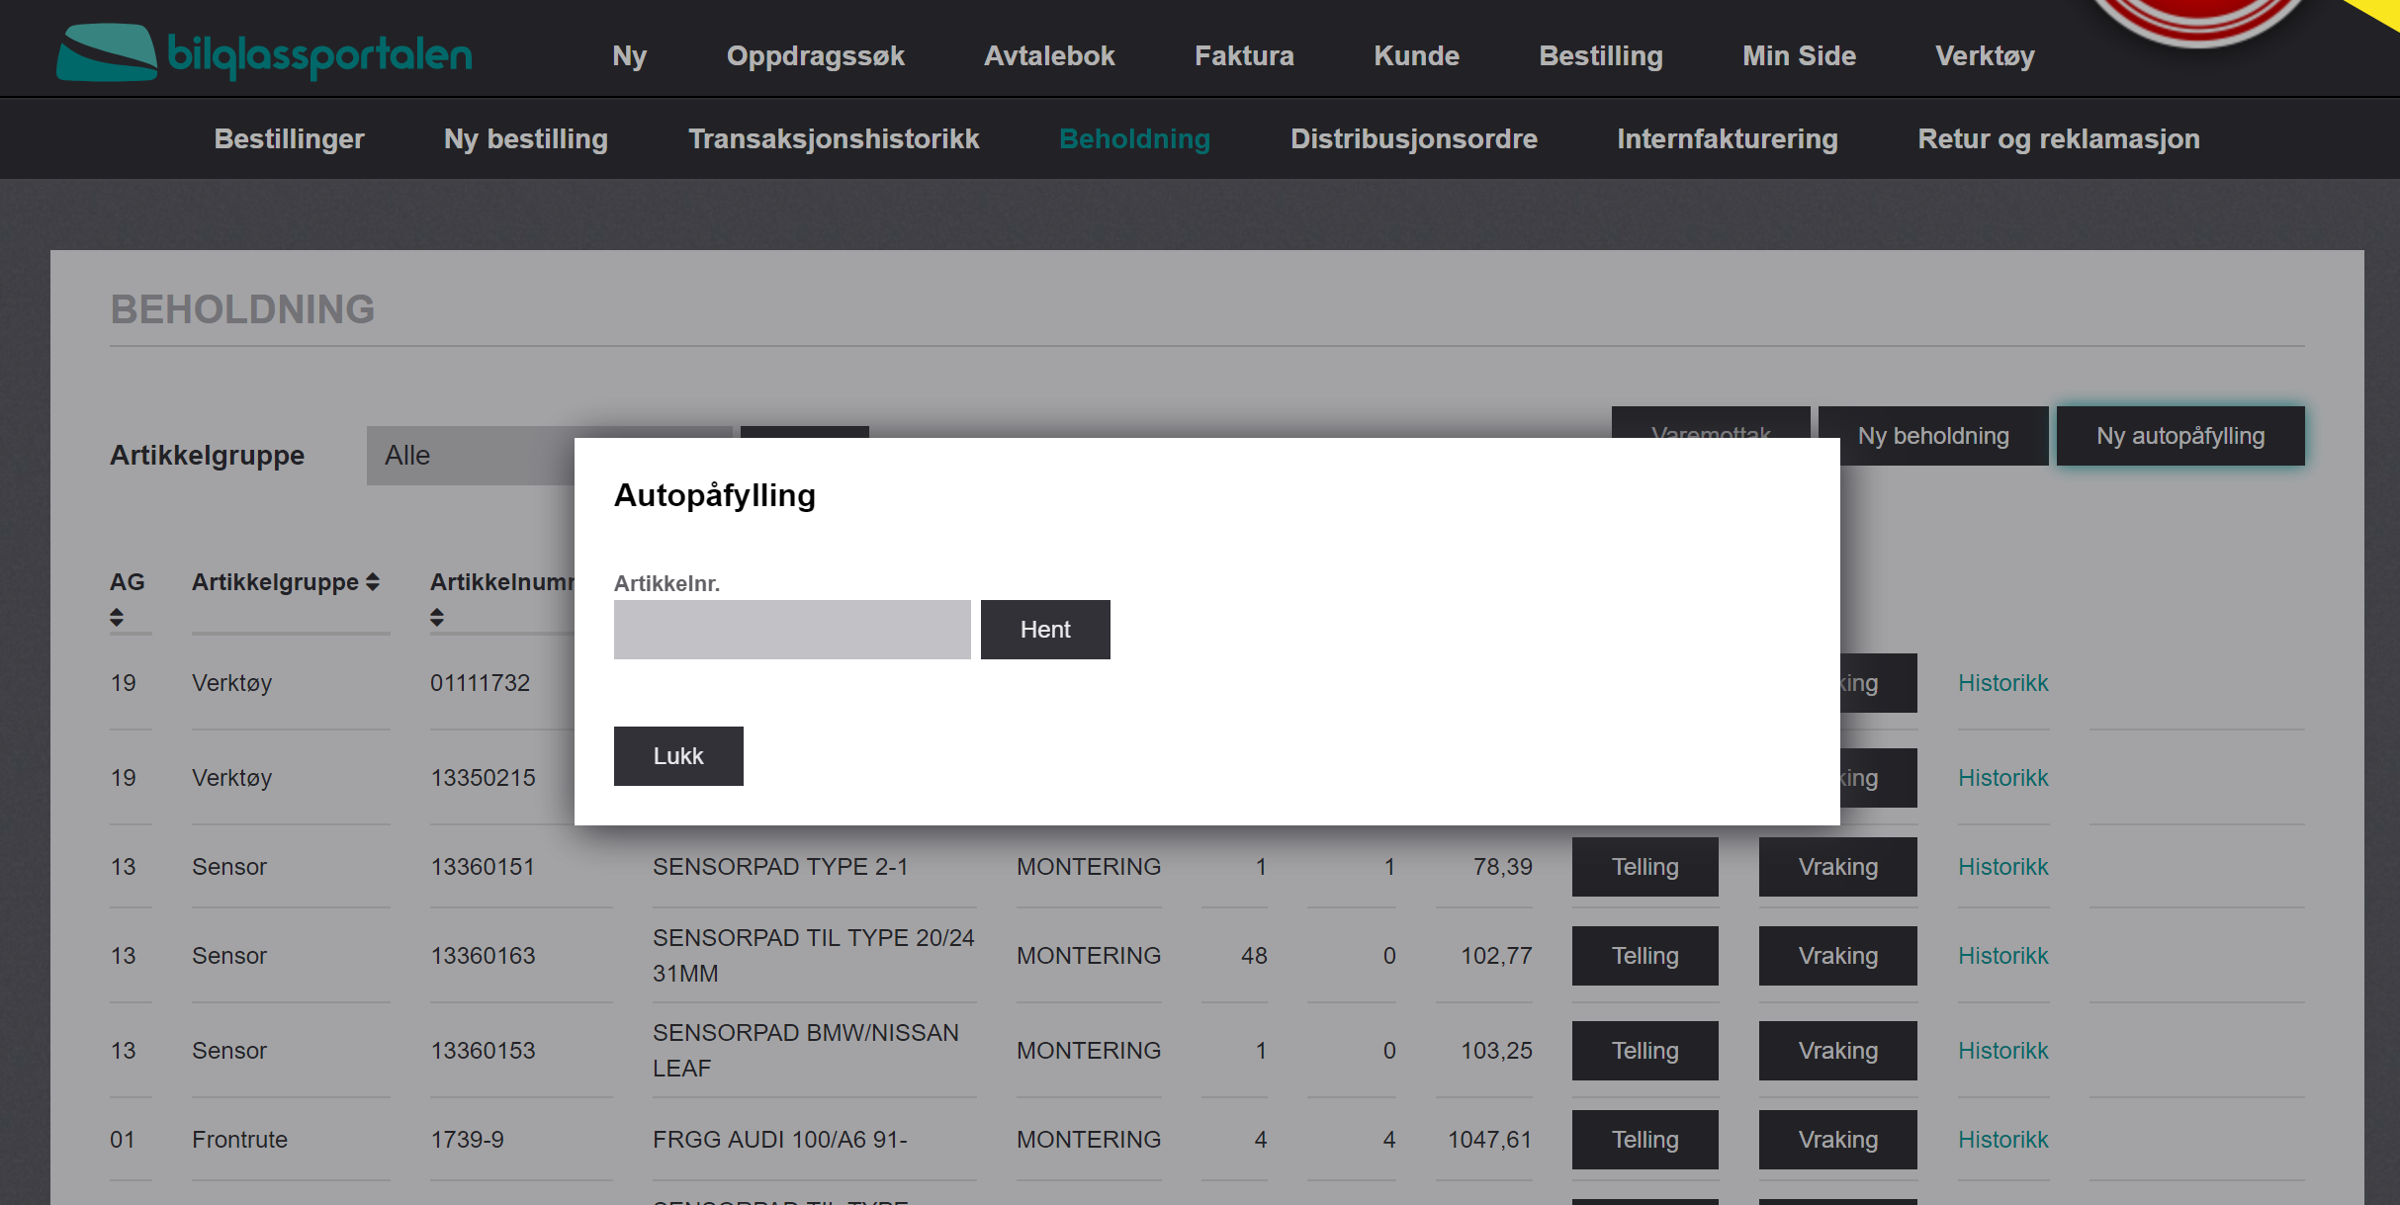This screenshot has width=2400, height=1205.
Task: Close dialog with Lukk button
Action: (x=678, y=756)
